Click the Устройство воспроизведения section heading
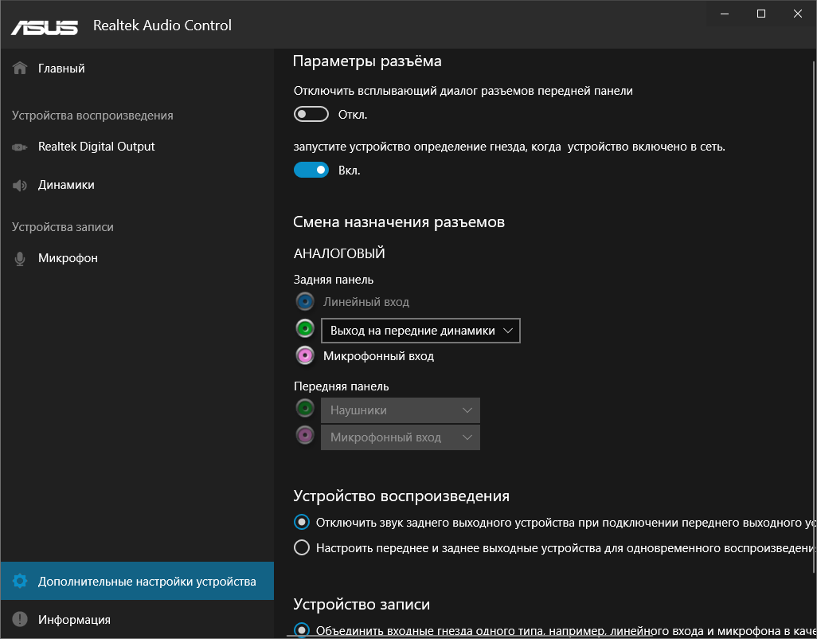Viewport: 817px width, 639px height. coord(401,496)
